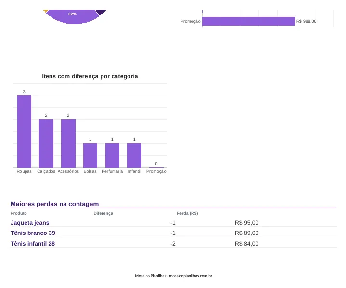Select the Bolsas column bar
The width and height of the screenshot is (346, 288).
(90, 155)
